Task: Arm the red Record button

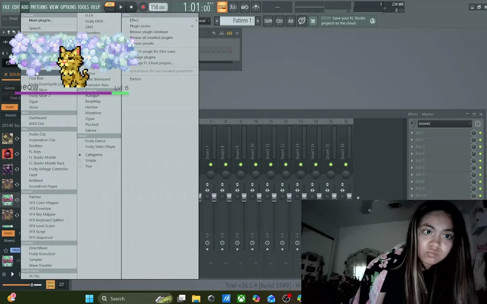Action: [143, 7]
